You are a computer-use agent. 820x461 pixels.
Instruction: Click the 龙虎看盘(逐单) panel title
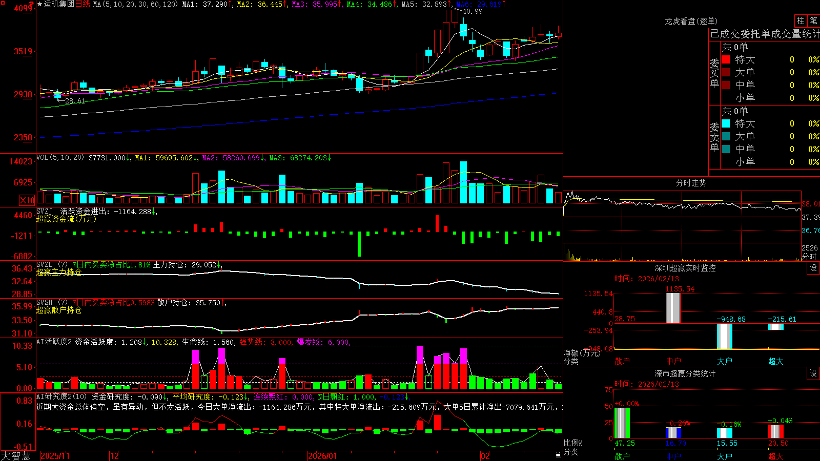[x=691, y=21]
